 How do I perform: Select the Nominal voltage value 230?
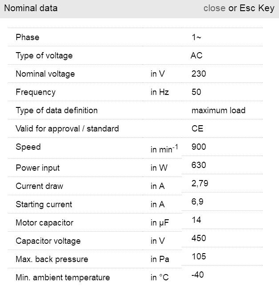199,74
